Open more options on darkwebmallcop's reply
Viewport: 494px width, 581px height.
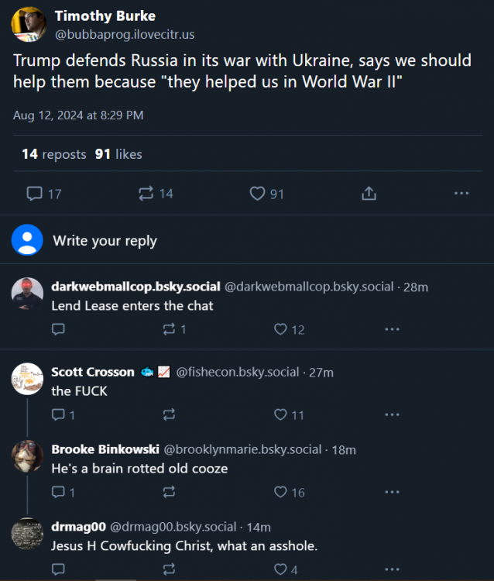[x=392, y=329]
